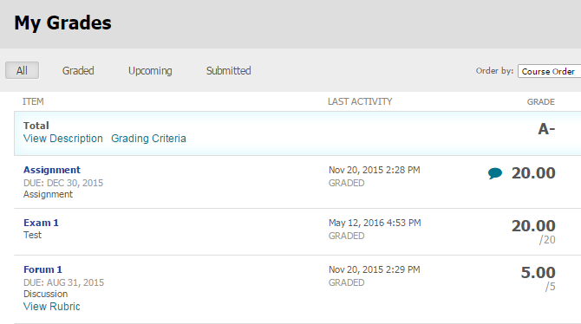Switch to the Submitted tab
Image resolution: width=581 pixels, height=324 pixels.
[x=229, y=70]
